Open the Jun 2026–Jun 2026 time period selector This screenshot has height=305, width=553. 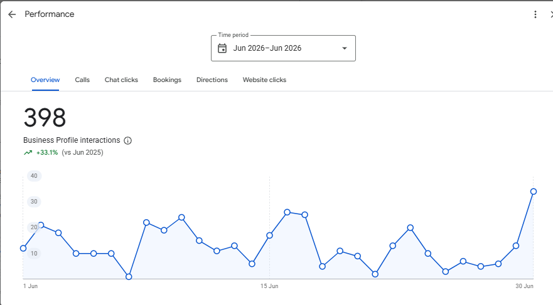(283, 48)
